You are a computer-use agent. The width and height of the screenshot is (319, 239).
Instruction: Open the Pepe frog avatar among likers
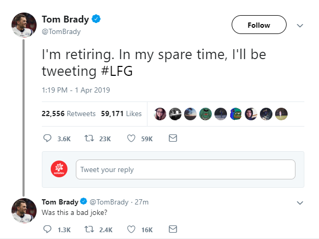click(236, 114)
